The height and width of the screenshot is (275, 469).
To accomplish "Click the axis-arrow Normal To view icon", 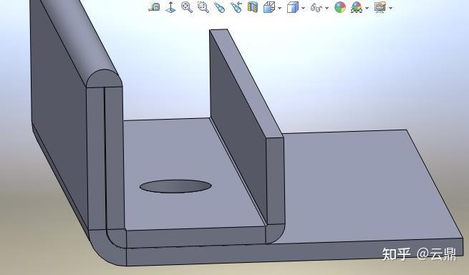I will pos(170,7).
